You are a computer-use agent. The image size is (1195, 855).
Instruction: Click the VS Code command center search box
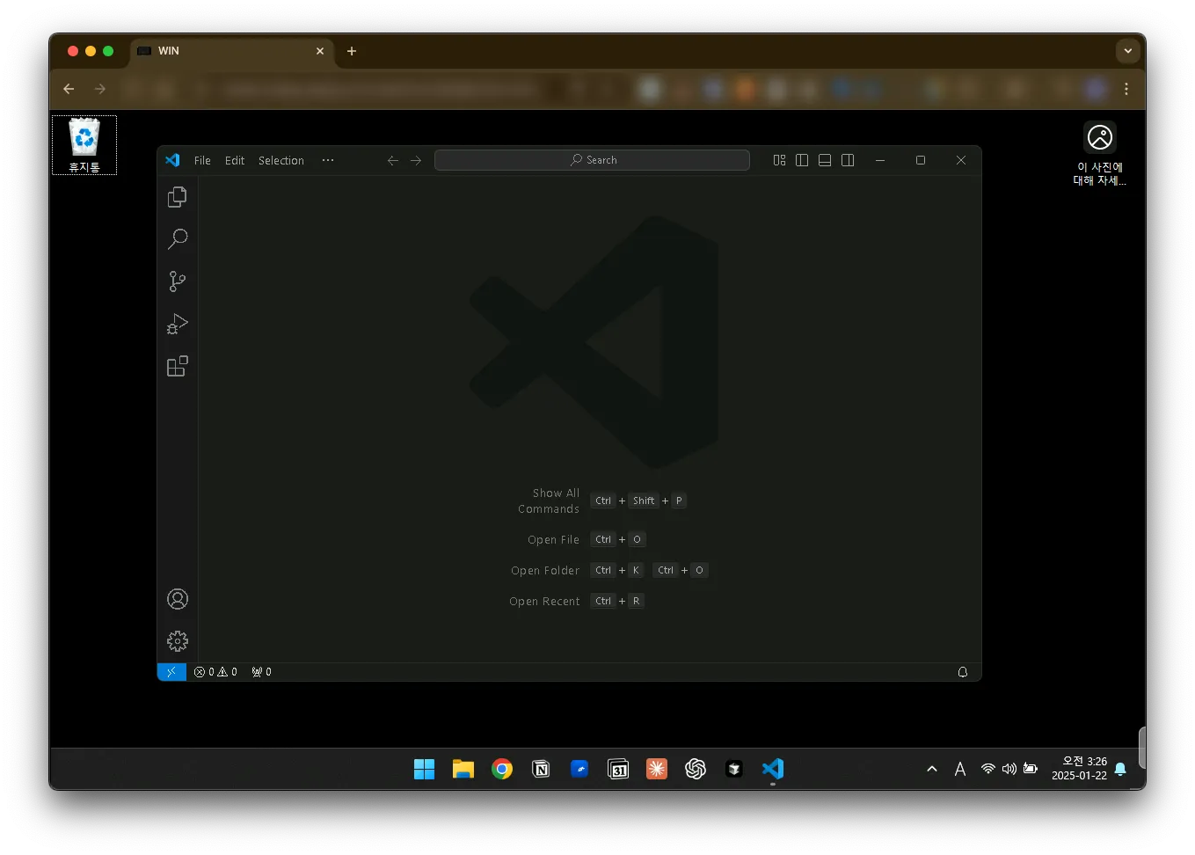point(592,160)
